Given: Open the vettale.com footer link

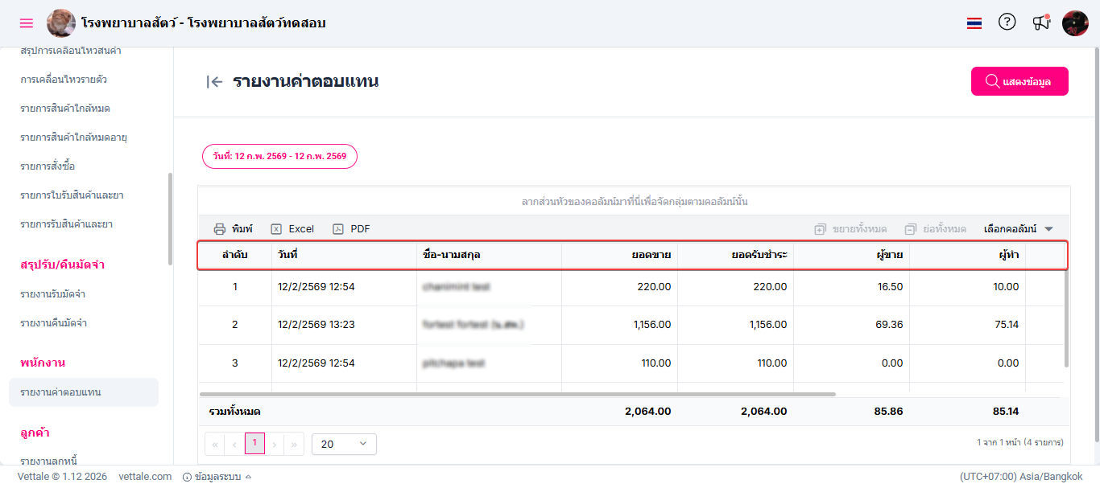Looking at the screenshot, I should click(x=145, y=477).
